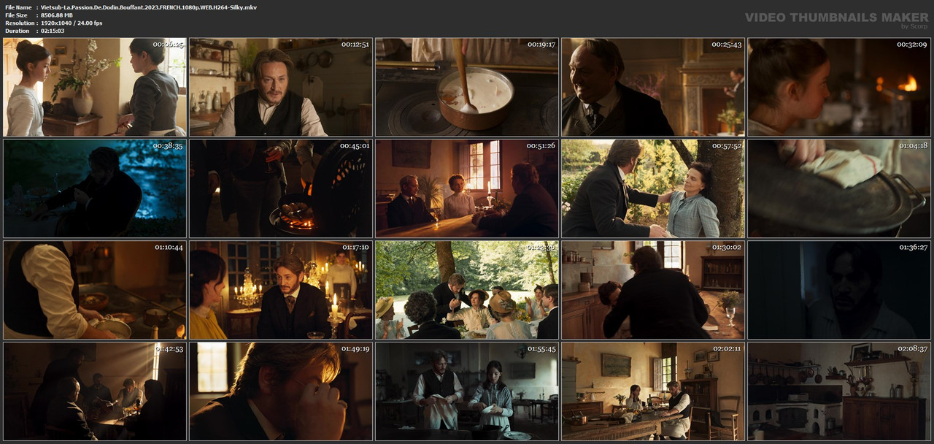
Task: Select the thumbnail stamped 01:04:18
Action: (839, 188)
